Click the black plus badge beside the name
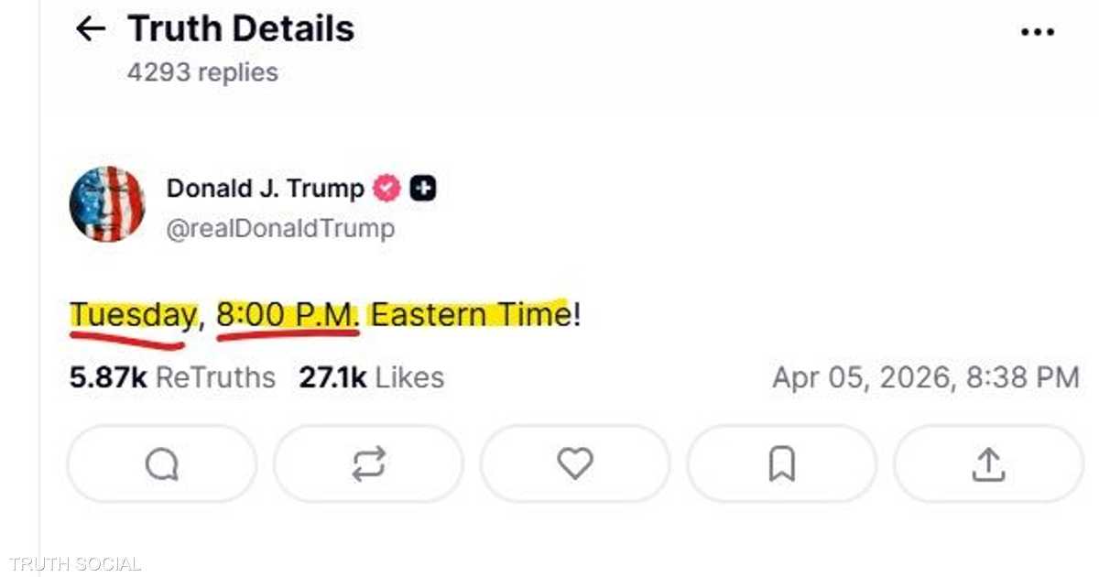The width and height of the screenshot is (1099, 577). pyautogui.click(x=422, y=189)
